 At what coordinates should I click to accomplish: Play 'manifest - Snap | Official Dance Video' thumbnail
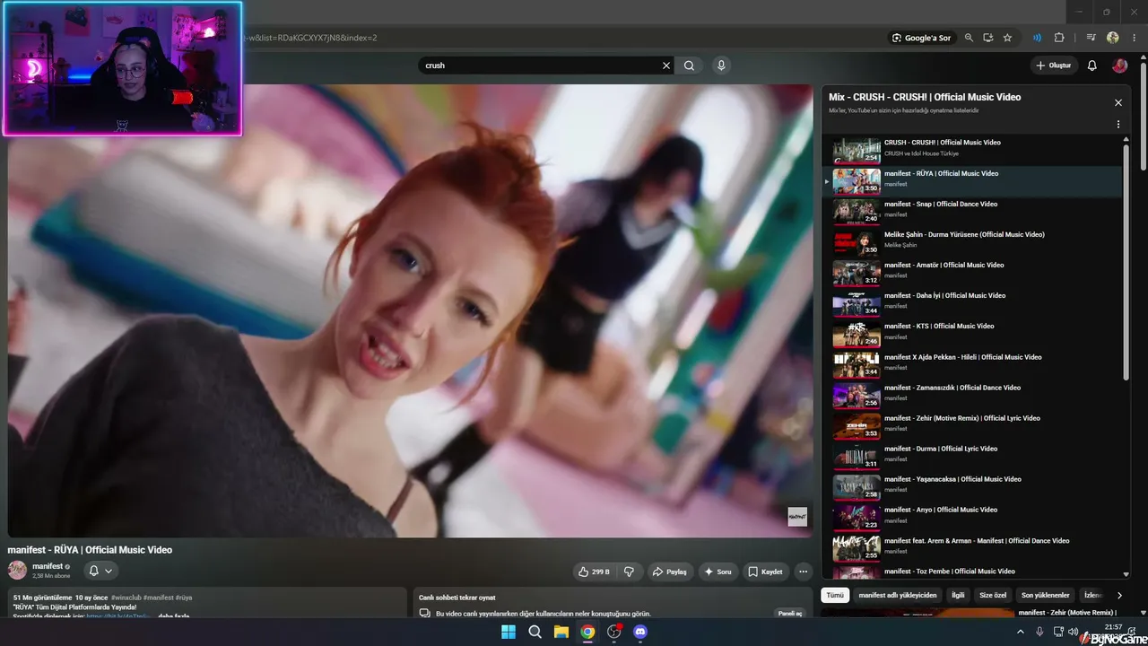[857, 211]
